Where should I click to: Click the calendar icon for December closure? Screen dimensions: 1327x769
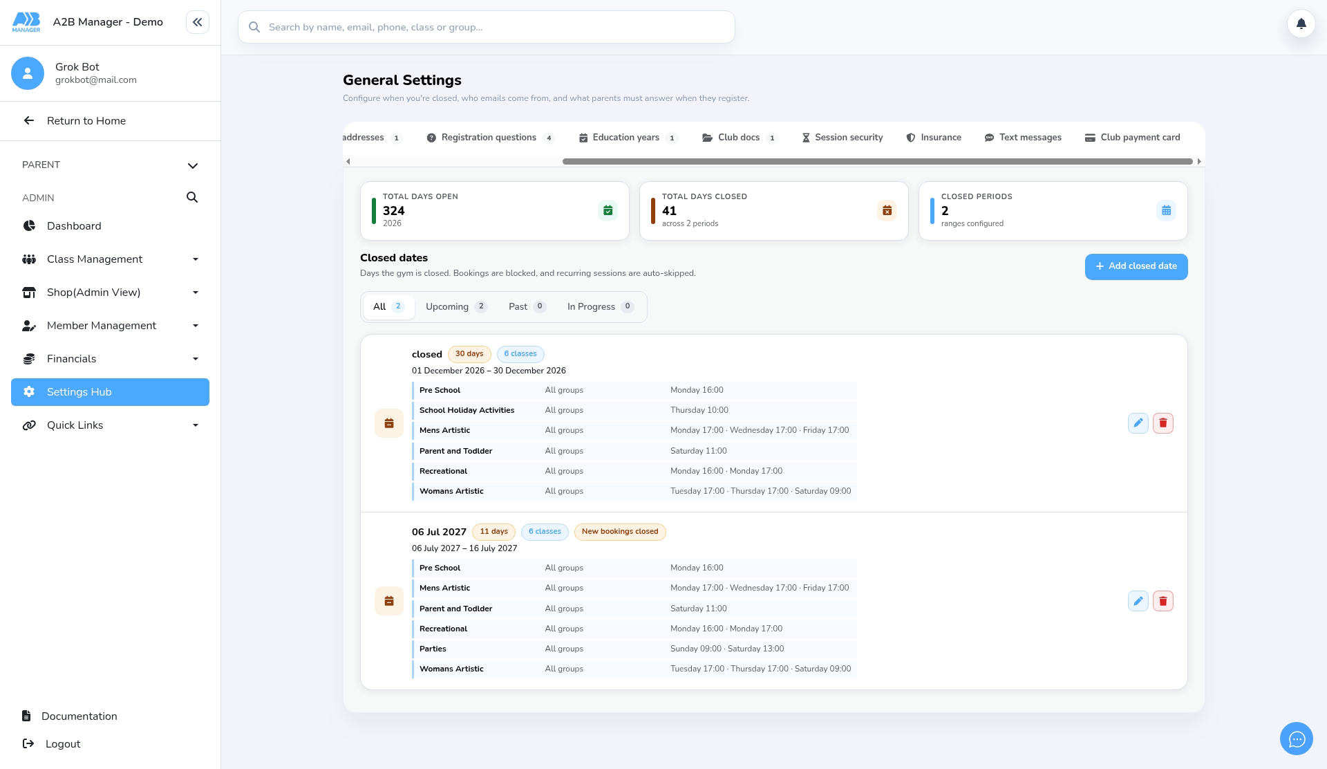[389, 423]
